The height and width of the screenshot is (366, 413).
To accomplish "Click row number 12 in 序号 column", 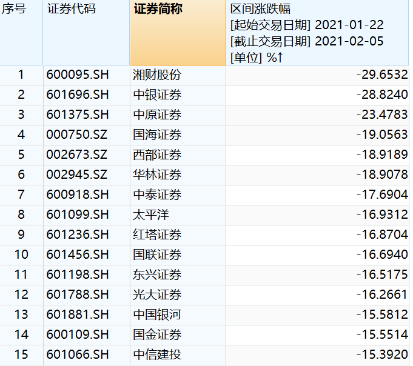I will (x=21, y=294).
